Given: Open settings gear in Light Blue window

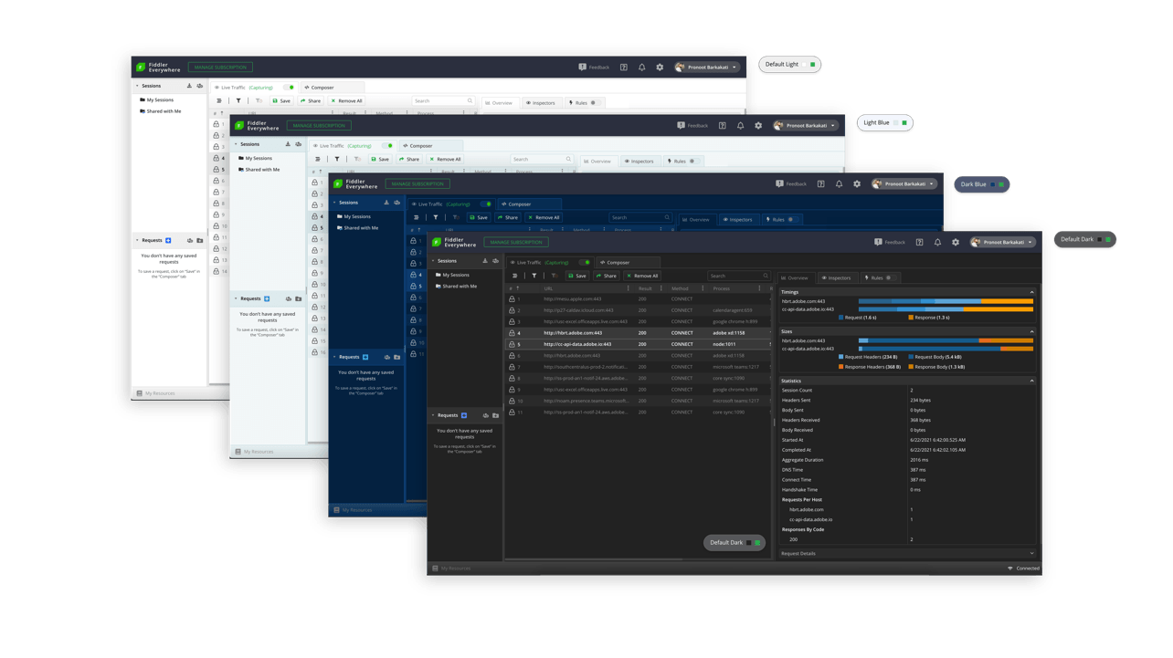Looking at the screenshot, I should (758, 125).
